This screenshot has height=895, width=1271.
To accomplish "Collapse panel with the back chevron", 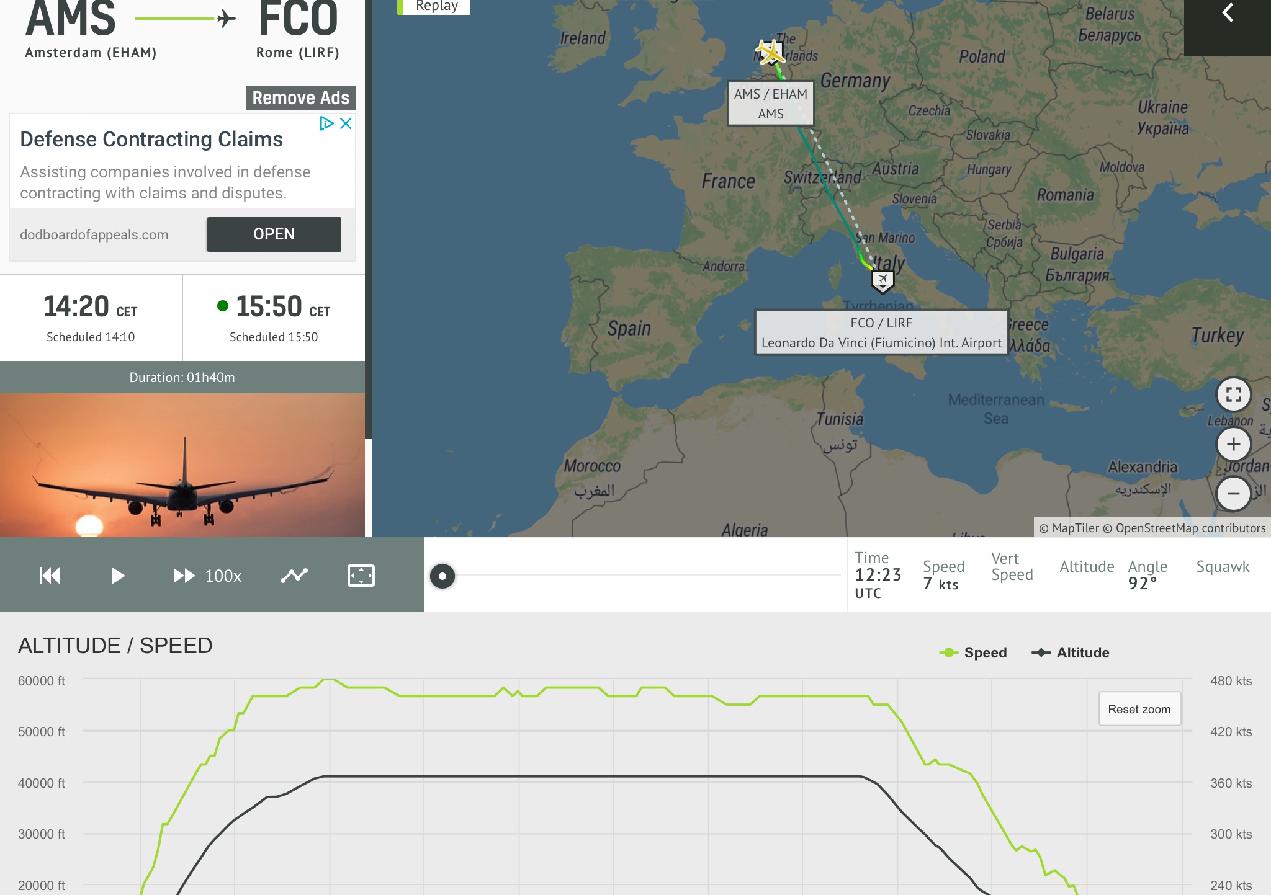I will 1228,14.
